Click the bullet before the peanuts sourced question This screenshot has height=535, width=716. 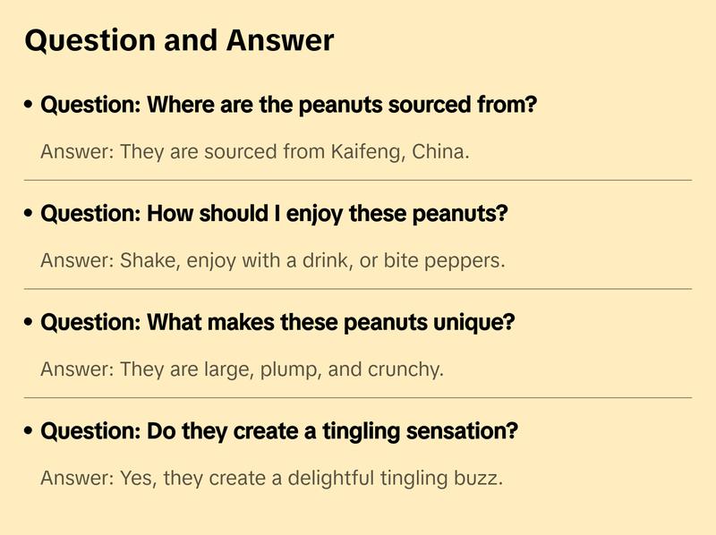point(30,106)
